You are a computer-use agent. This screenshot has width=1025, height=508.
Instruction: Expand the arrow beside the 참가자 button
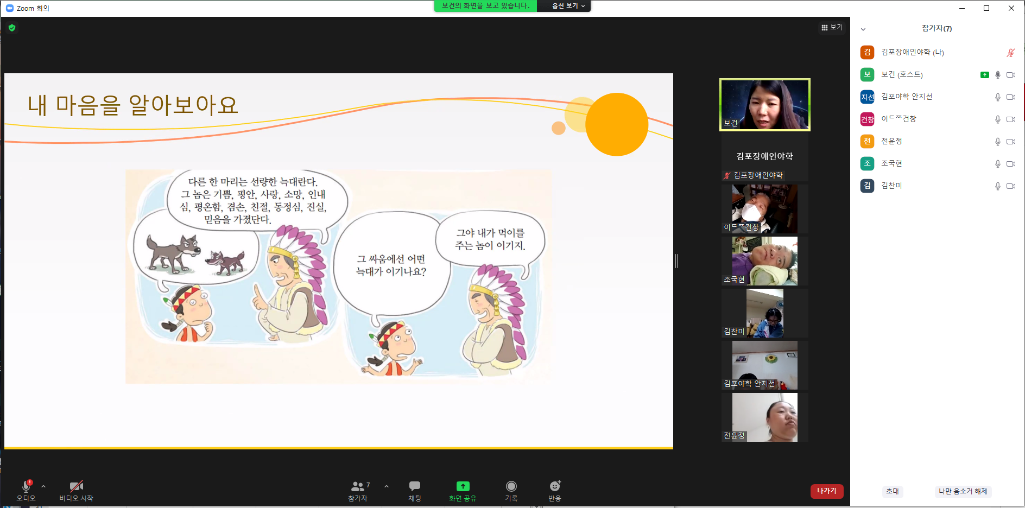click(387, 486)
